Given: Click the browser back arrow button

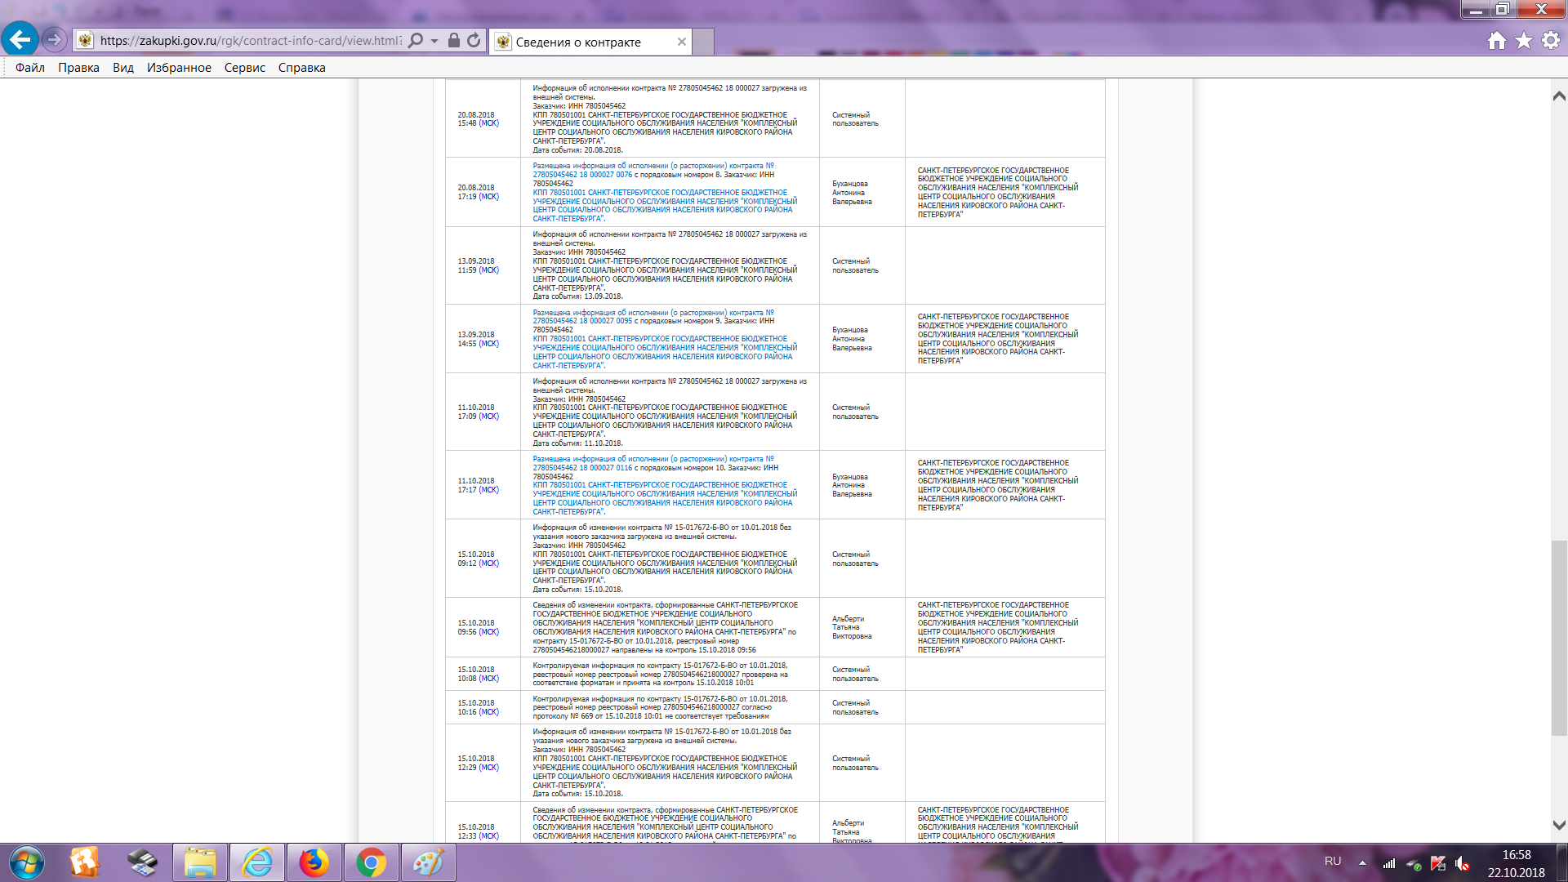Looking at the screenshot, I should pyautogui.click(x=20, y=39).
